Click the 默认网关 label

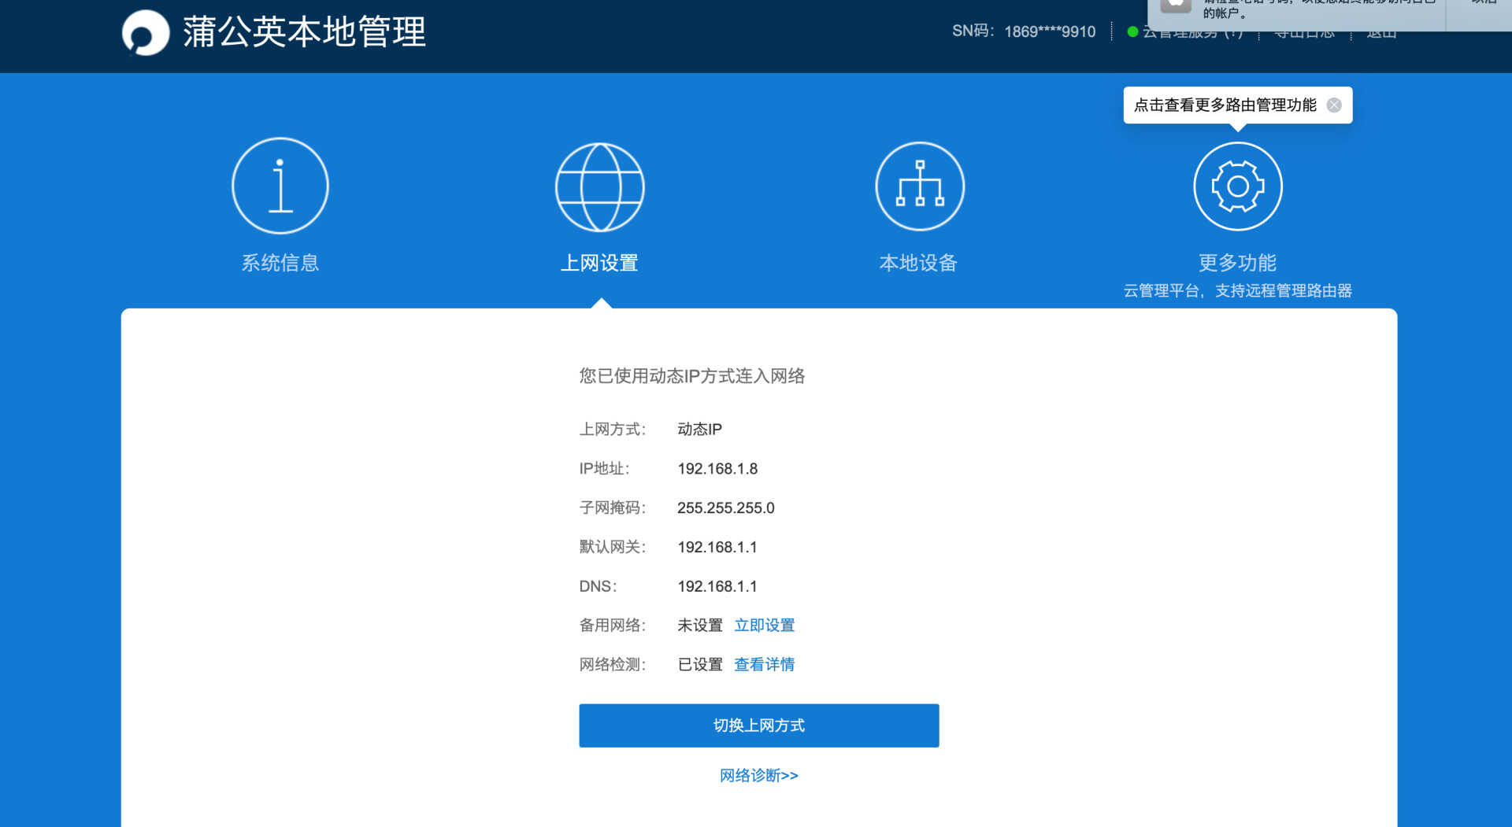[x=613, y=548]
